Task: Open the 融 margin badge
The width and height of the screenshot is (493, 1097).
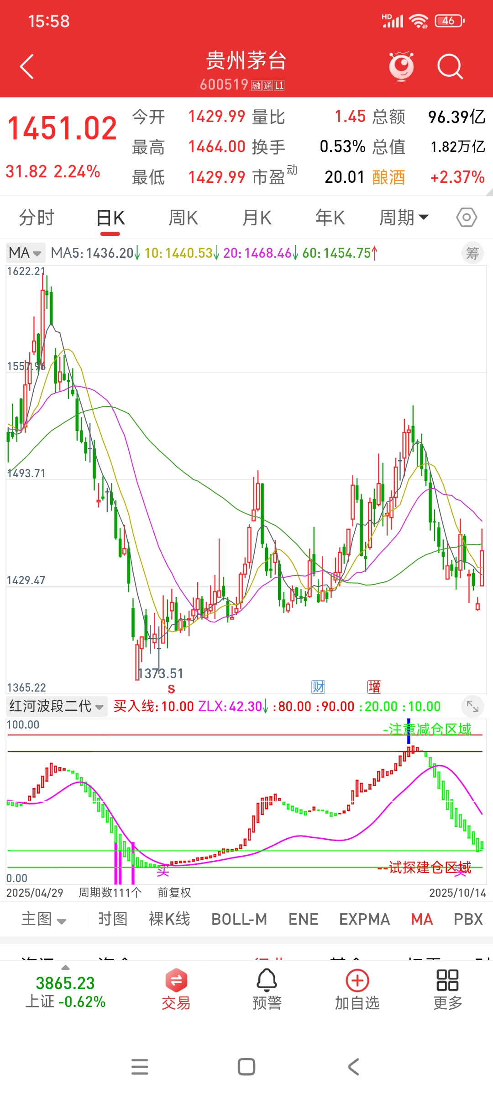Action: 256,85
